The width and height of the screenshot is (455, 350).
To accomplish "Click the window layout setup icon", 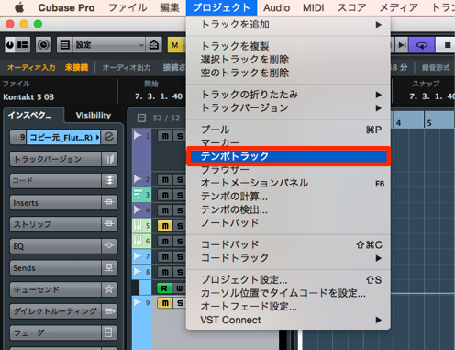I will pyautogui.click(x=23, y=45).
